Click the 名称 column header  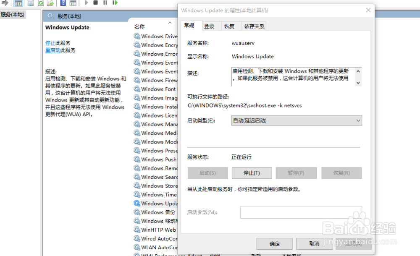pyautogui.click(x=139, y=26)
